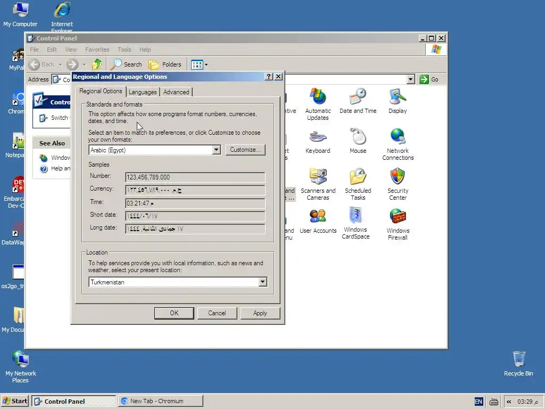Open the View menu
Screen dimensions: 545x409
[x=71, y=50]
